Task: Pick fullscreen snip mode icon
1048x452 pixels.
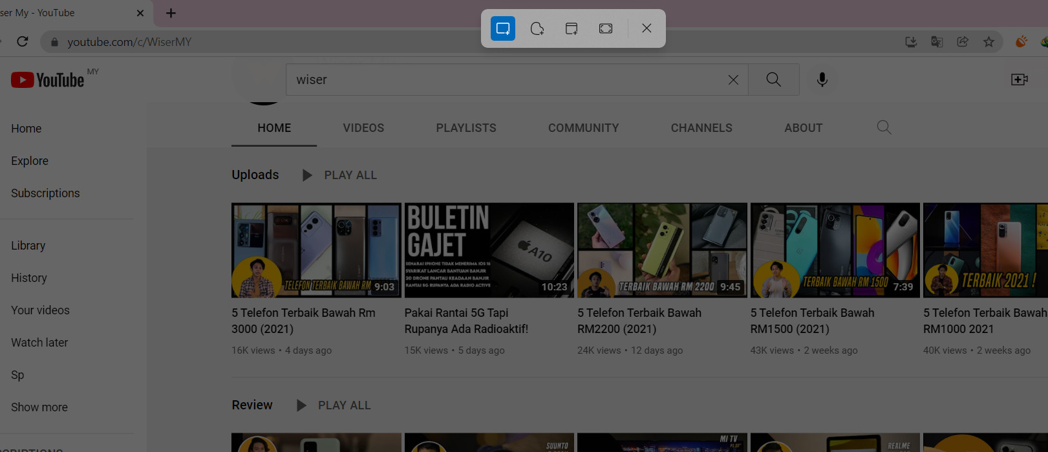Action: click(x=606, y=28)
